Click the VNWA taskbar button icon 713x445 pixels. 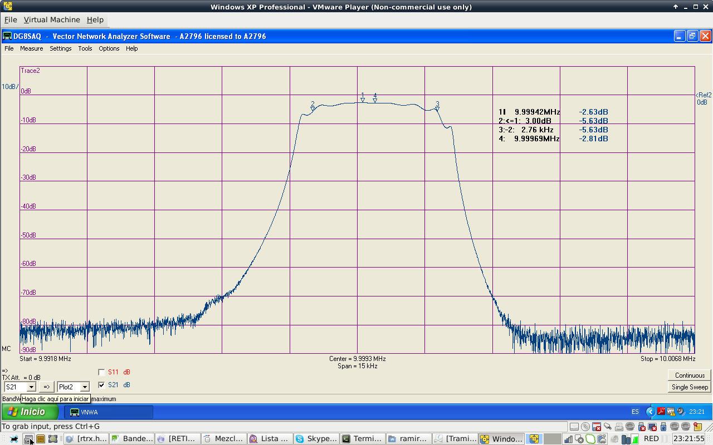click(75, 412)
